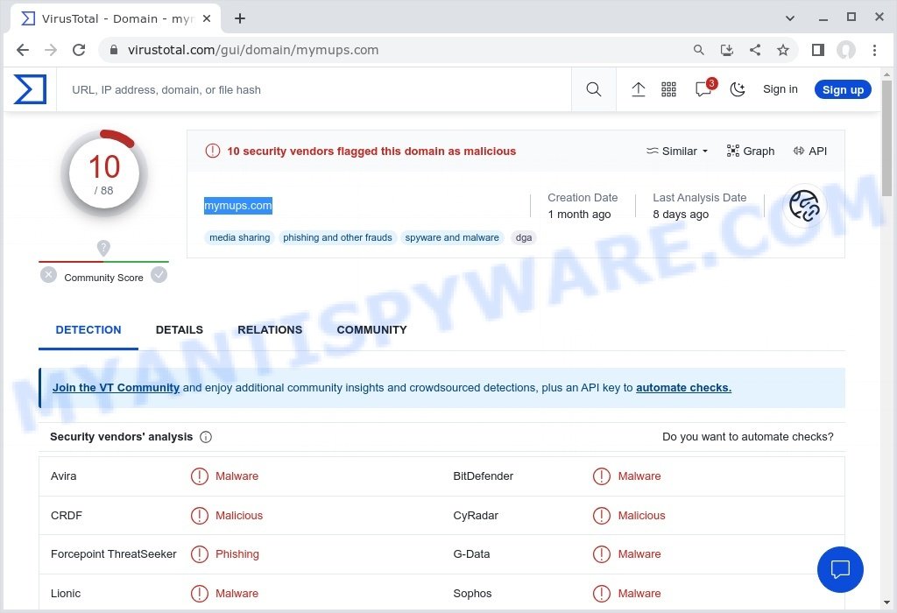This screenshot has height=613, width=897.
Task: Vote negative with community score X icon
Action: 49,275
